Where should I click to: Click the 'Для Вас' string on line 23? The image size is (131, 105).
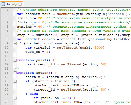pos(91,102)
